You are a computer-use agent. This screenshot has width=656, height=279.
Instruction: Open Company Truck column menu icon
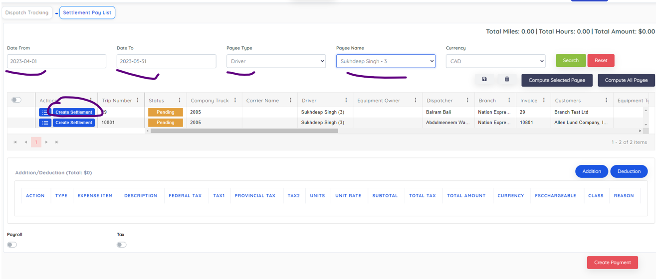click(x=235, y=100)
